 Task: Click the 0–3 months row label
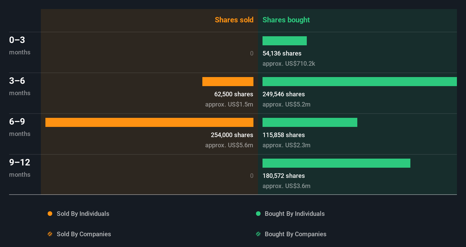point(20,46)
